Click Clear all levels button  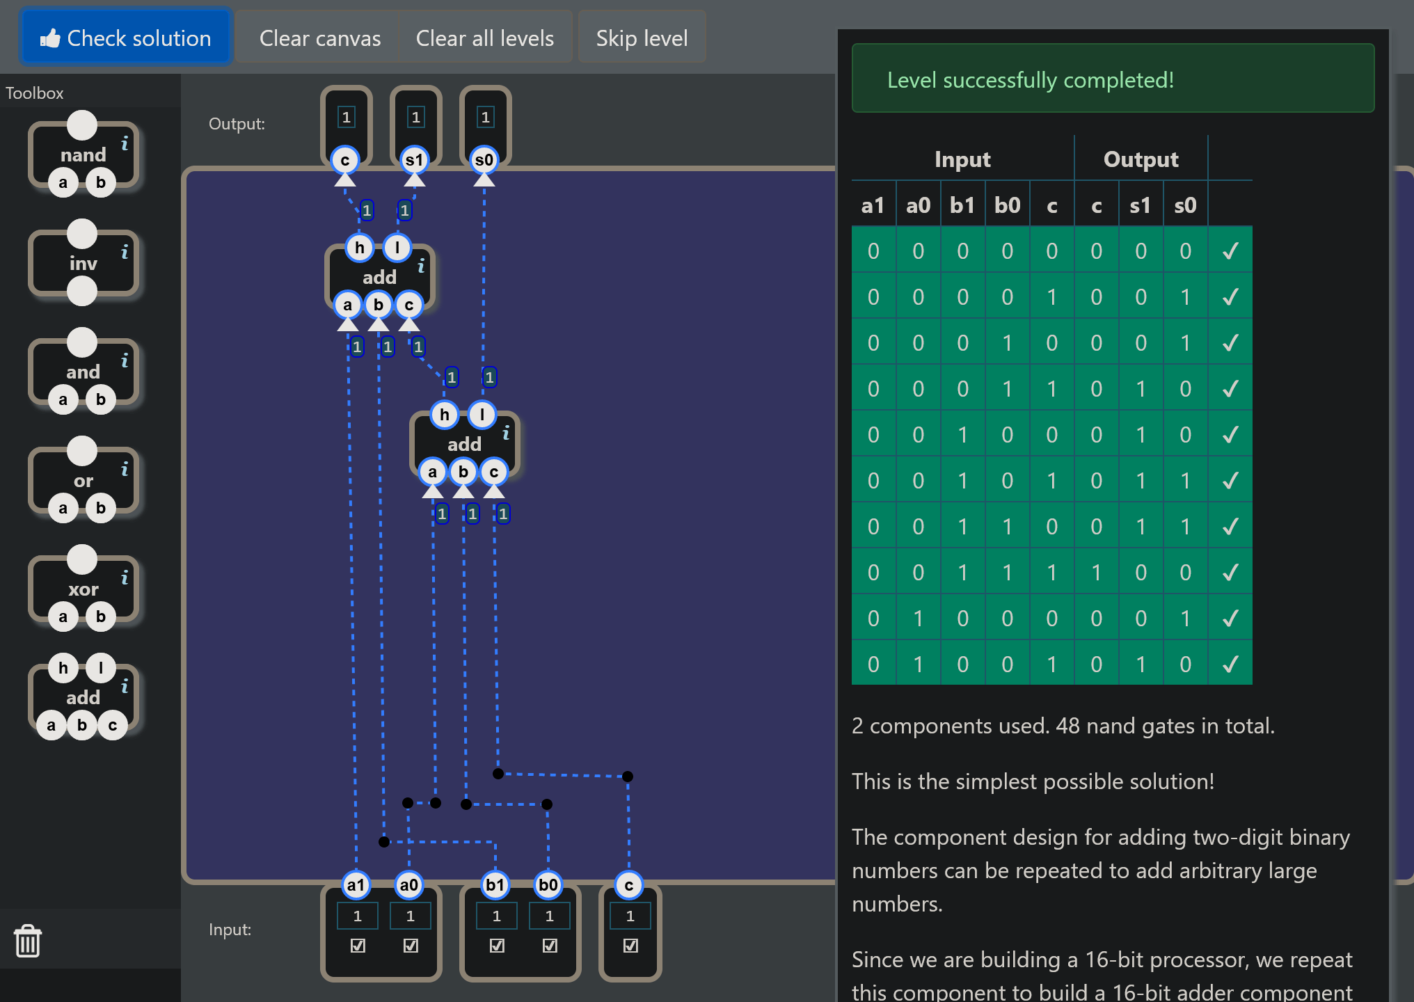click(484, 38)
